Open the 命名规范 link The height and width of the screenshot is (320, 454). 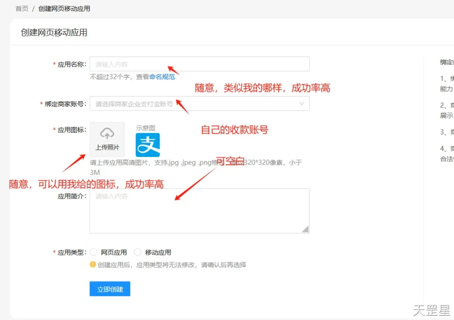(162, 77)
